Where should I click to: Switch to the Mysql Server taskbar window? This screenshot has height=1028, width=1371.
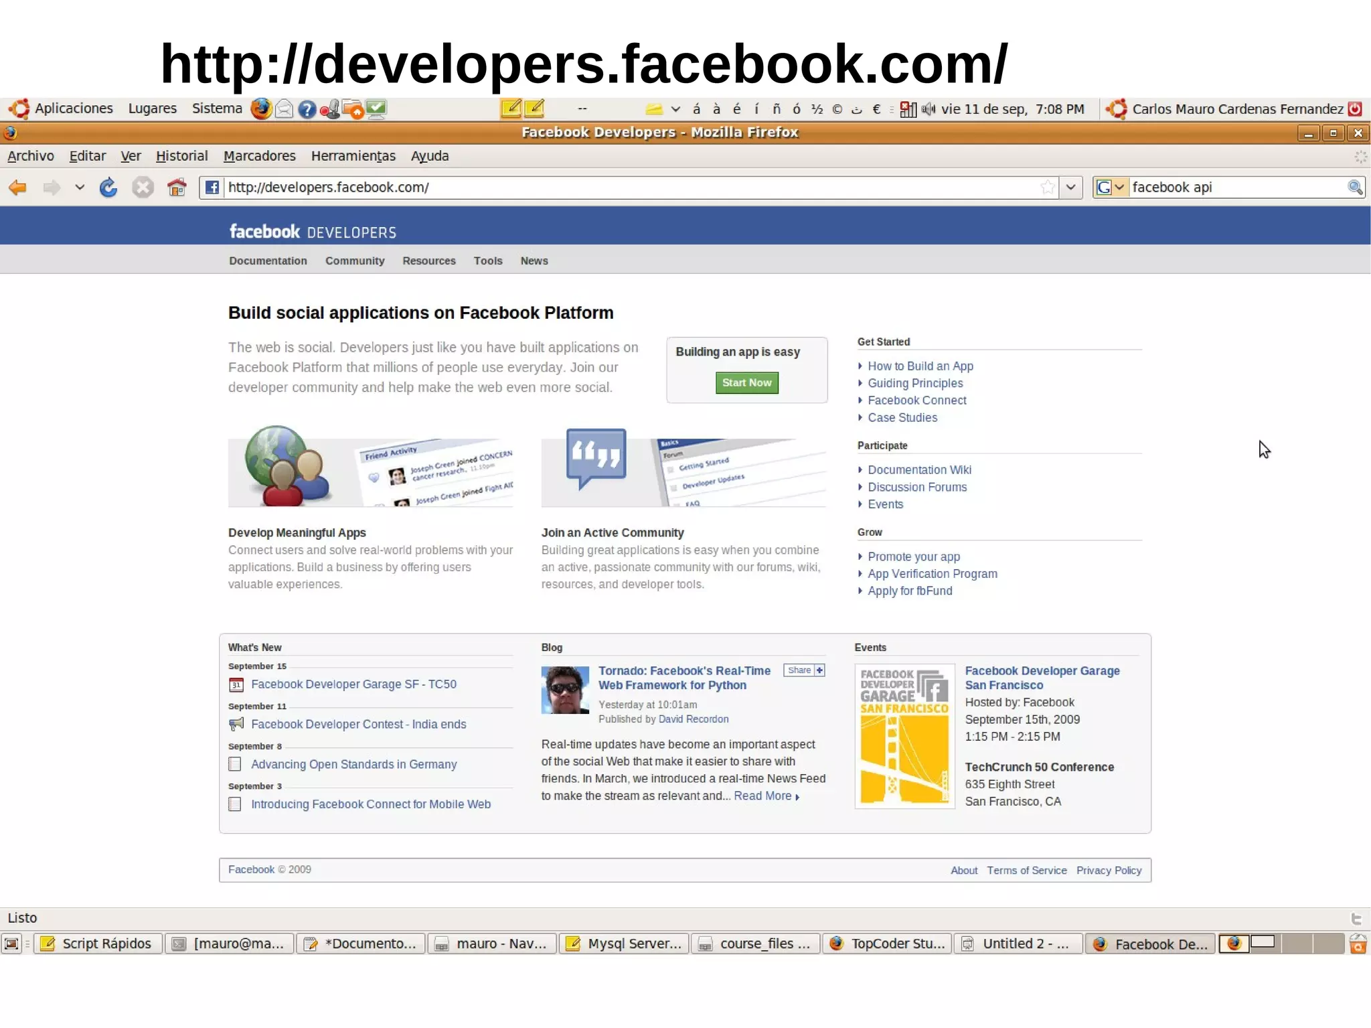point(623,944)
